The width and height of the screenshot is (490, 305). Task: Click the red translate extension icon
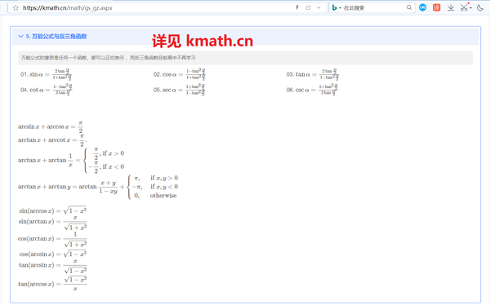pyautogui.click(x=437, y=7)
